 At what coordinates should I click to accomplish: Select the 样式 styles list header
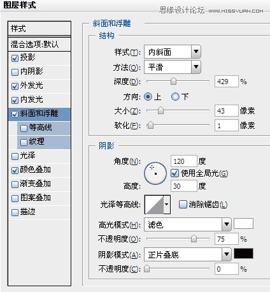click(x=39, y=29)
